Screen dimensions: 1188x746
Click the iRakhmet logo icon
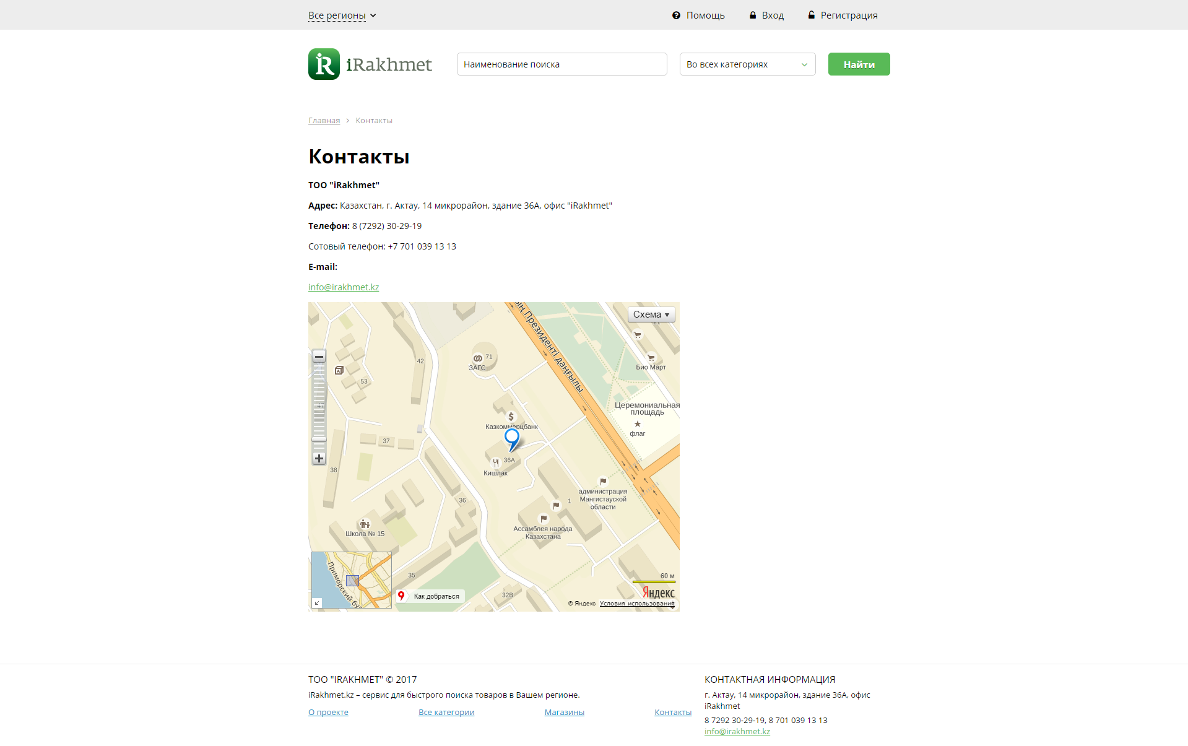tap(324, 64)
